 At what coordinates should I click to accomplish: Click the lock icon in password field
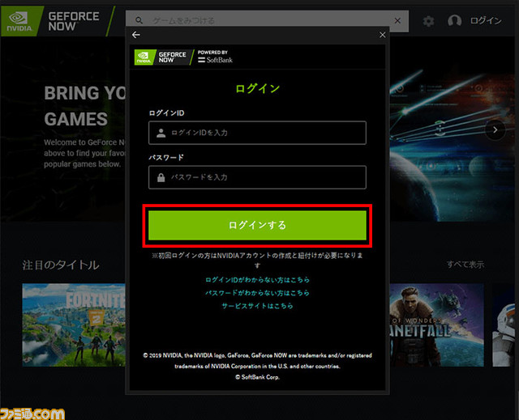tap(161, 178)
